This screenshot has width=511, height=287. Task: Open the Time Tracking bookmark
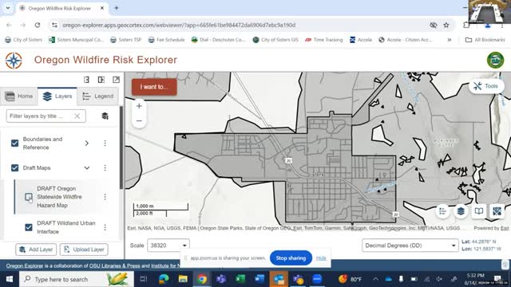324,40
